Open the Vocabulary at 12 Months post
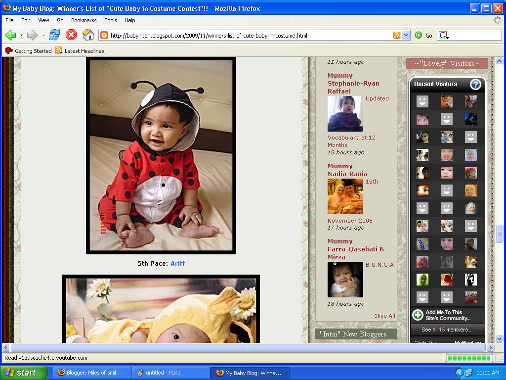The image size is (506, 380). [351, 141]
